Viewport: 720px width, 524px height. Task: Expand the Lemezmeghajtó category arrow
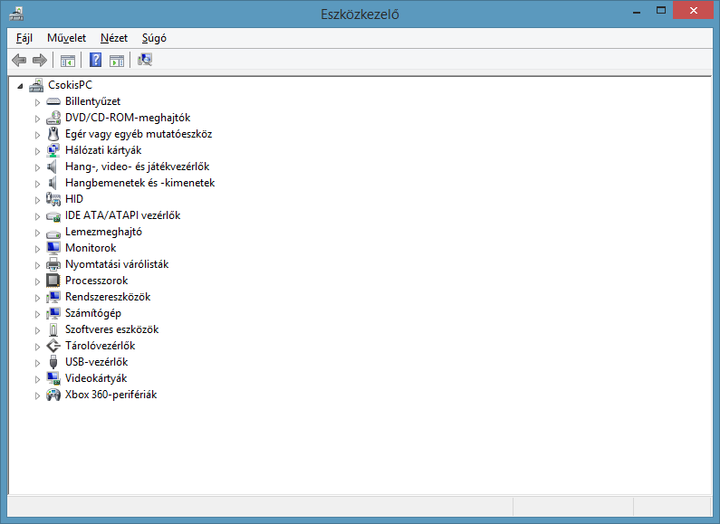(37, 233)
